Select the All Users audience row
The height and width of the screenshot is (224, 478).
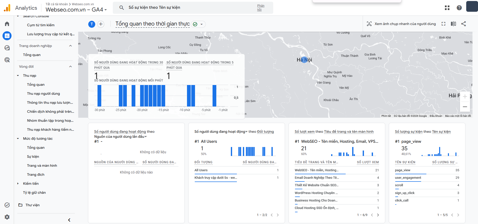(x=237, y=170)
